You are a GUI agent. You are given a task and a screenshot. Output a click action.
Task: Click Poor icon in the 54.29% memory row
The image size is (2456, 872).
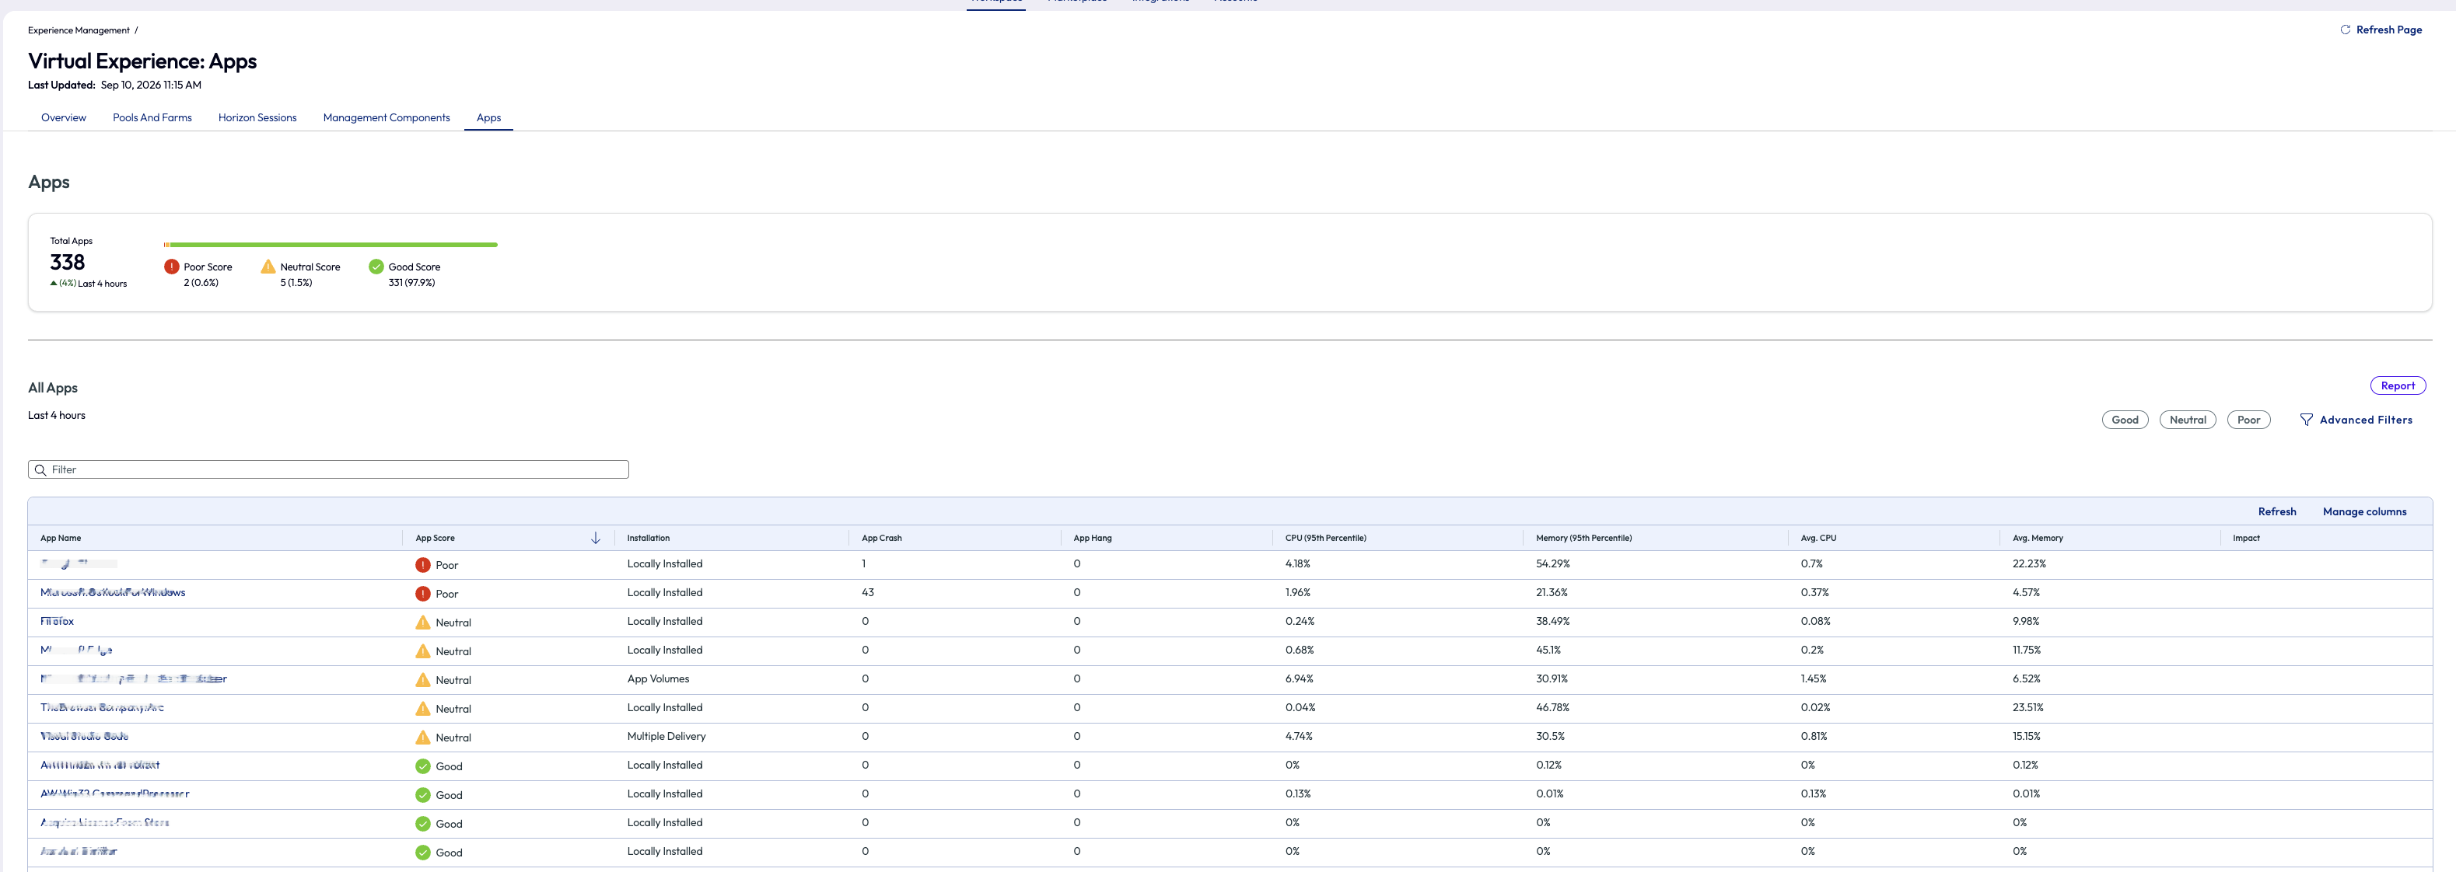422,565
